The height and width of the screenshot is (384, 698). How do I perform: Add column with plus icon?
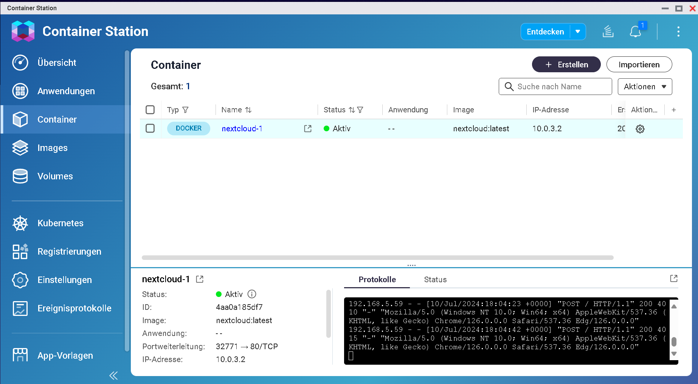[674, 110]
